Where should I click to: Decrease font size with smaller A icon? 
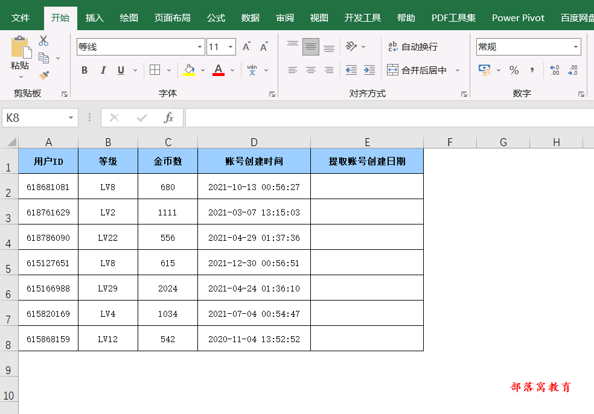point(264,46)
